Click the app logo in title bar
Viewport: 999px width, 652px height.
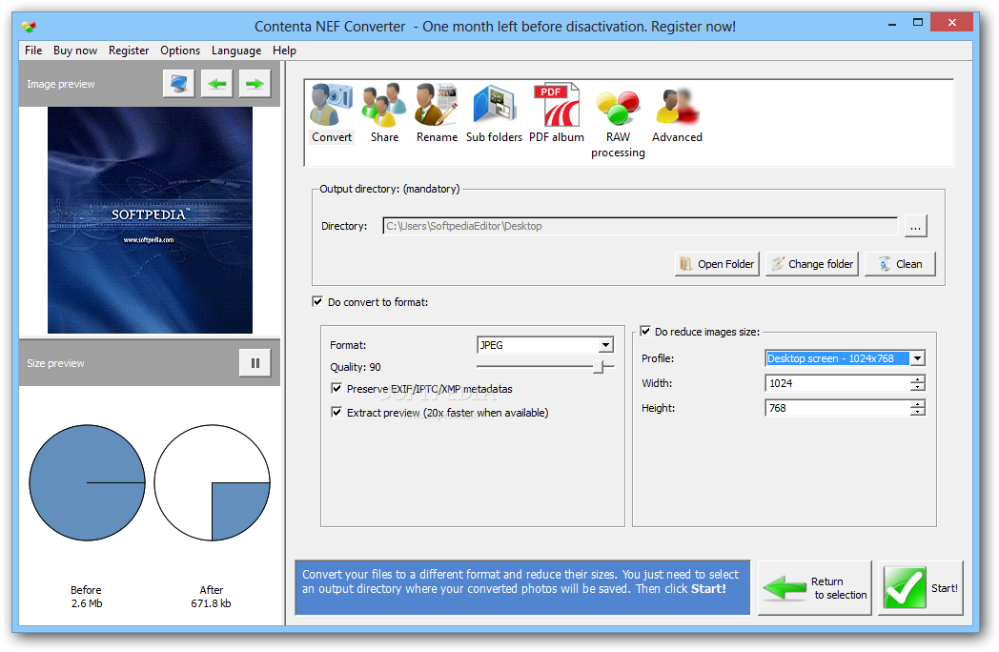29,26
